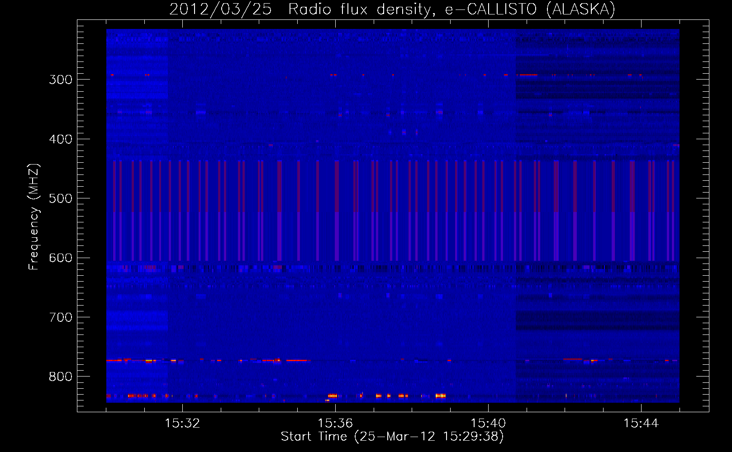Click the 15:40 time tick label
The width and height of the screenshot is (732, 452).
[488, 424]
